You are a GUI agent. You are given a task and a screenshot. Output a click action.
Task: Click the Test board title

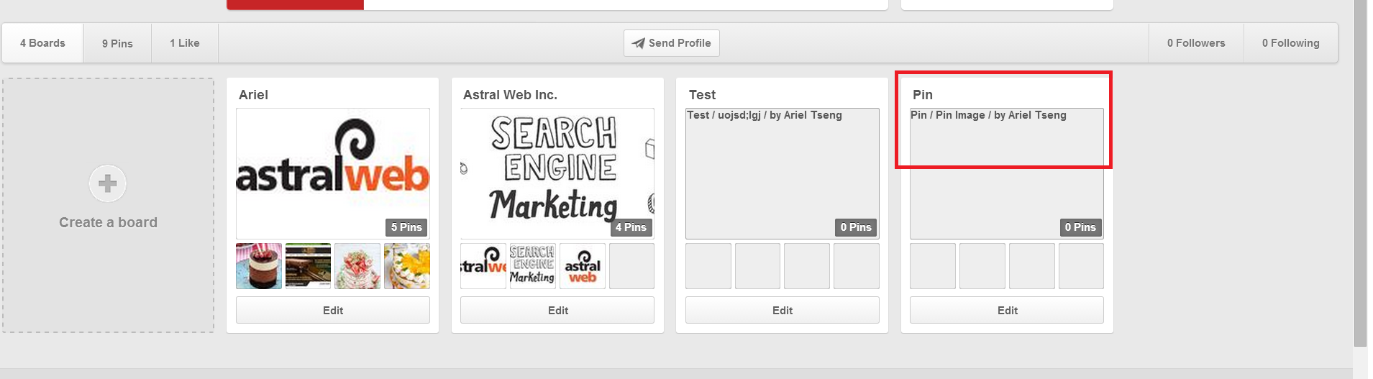702,95
